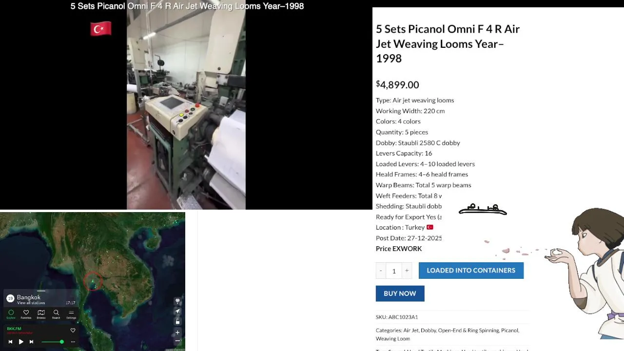
Task: Open more options ellipsis in player
Action: [73, 342]
